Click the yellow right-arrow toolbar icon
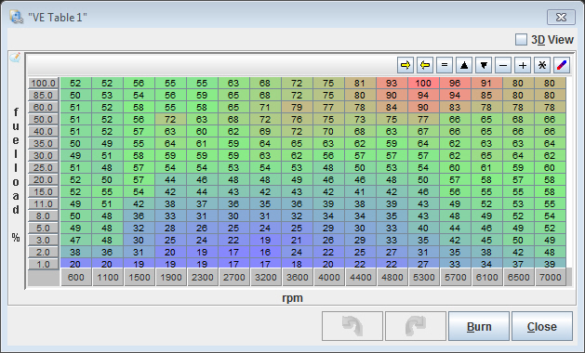The image size is (585, 353). pyautogui.click(x=406, y=65)
